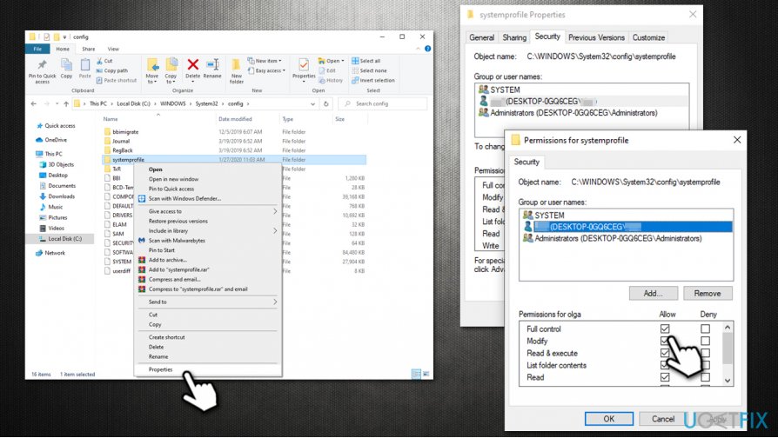Screen dimensions: 778x438
Task: Collapse ribbon using the chevron
Action: coord(419,49)
